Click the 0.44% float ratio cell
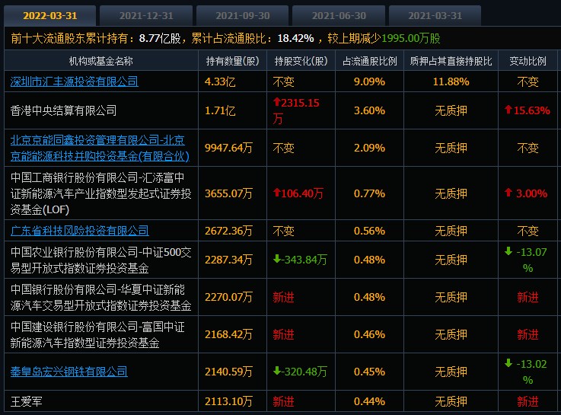This screenshot has width=561, height=415. pyautogui.click(x=370, y=402)
